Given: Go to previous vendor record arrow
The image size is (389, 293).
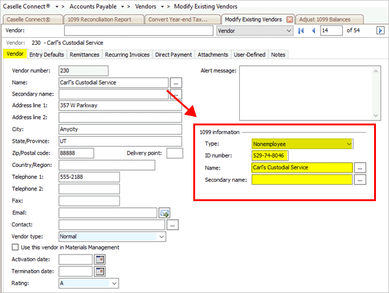Looking at the screenshot, I should [314, 31].
